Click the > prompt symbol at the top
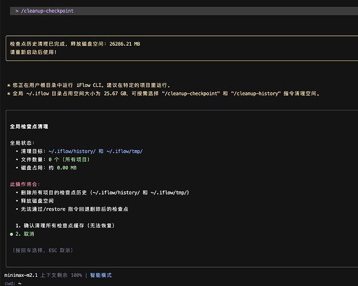This screenshot has width=358, height=286. click(17, 11)
